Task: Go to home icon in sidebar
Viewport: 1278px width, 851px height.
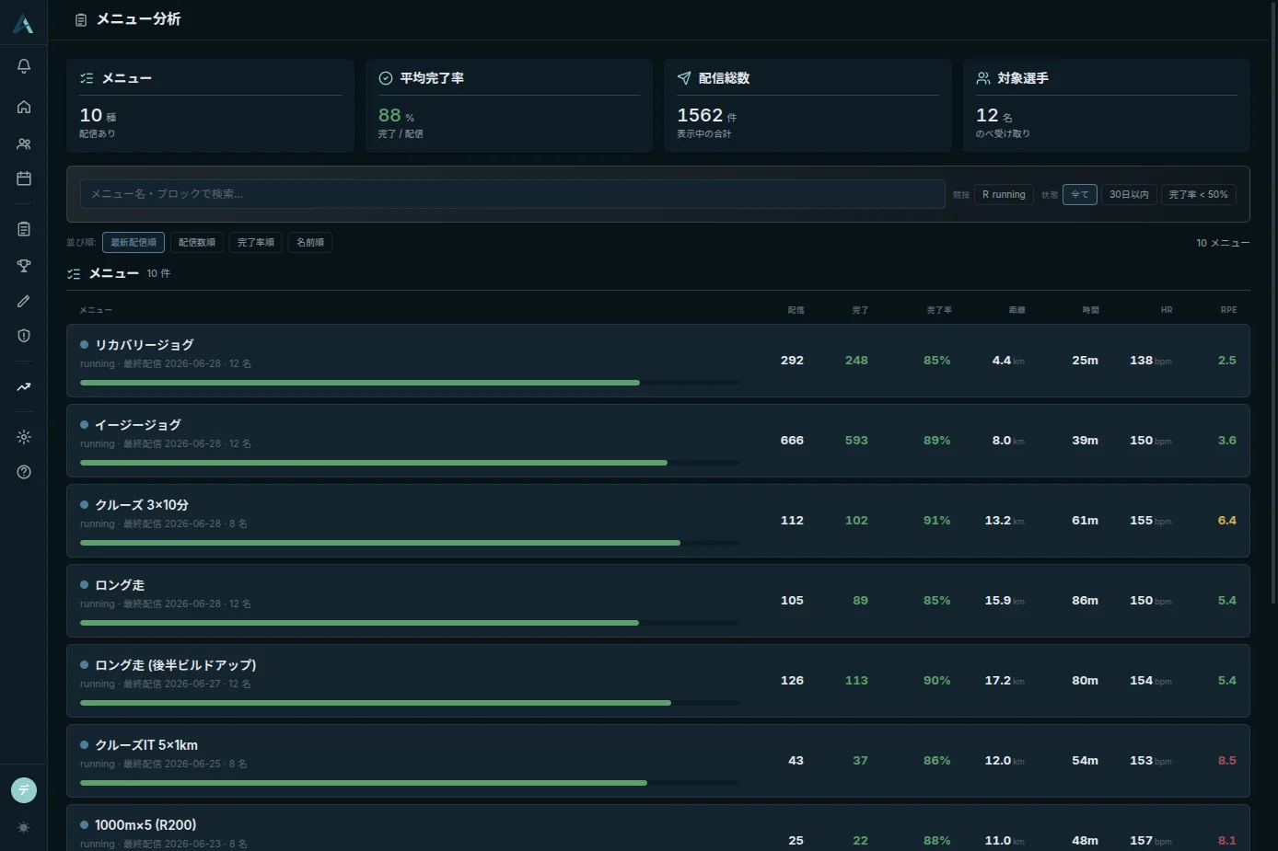Action: pos(24,107)
